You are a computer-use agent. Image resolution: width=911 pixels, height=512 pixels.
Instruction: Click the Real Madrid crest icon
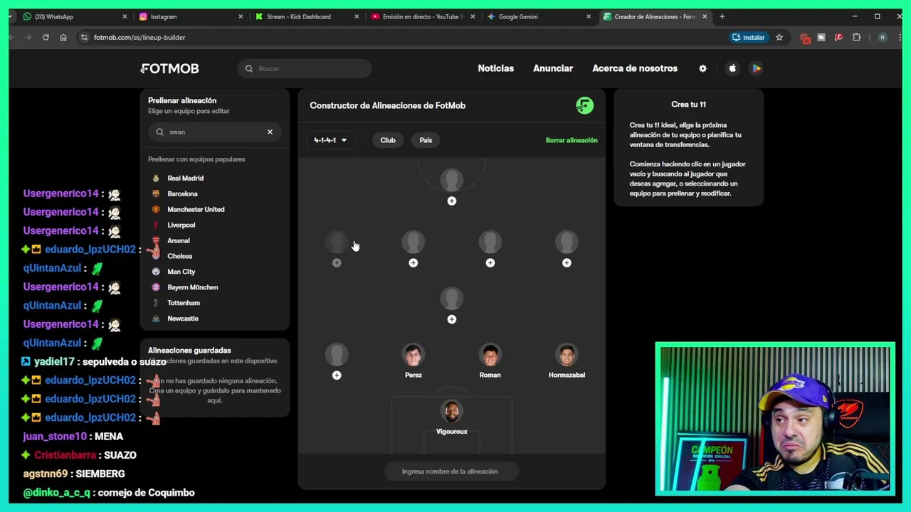coord(156,178)
